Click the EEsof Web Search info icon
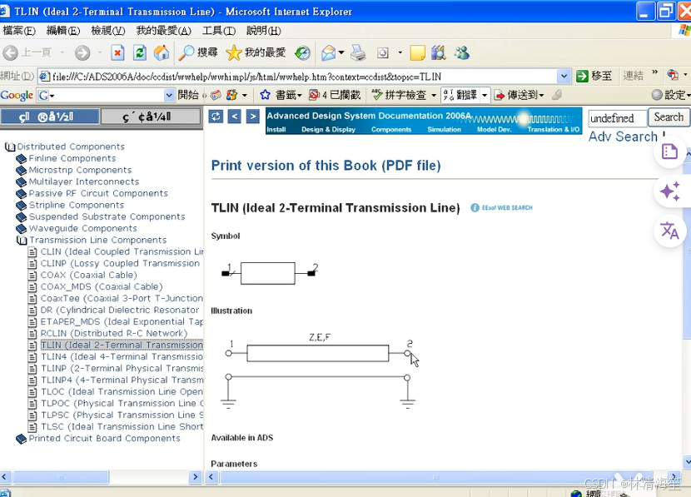 [x=475, y=207]
